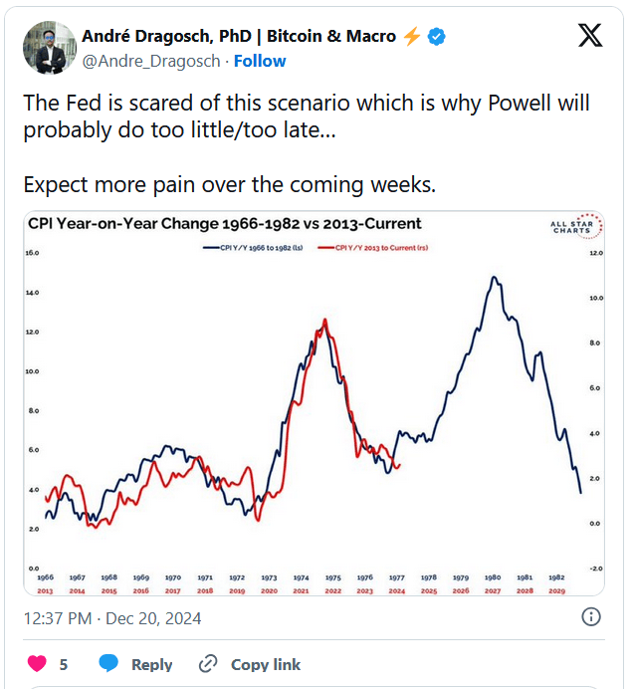Image resolution: width=631 pixels, height=689 pixels.
Task: Click the heart icon to like the tweet
Action: pyautogui.click(x=37, y=664)
